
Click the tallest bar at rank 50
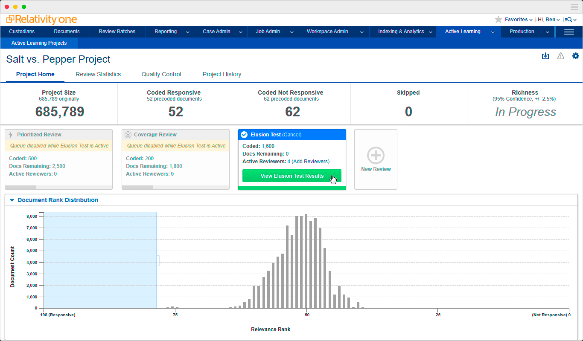(306, 261)
